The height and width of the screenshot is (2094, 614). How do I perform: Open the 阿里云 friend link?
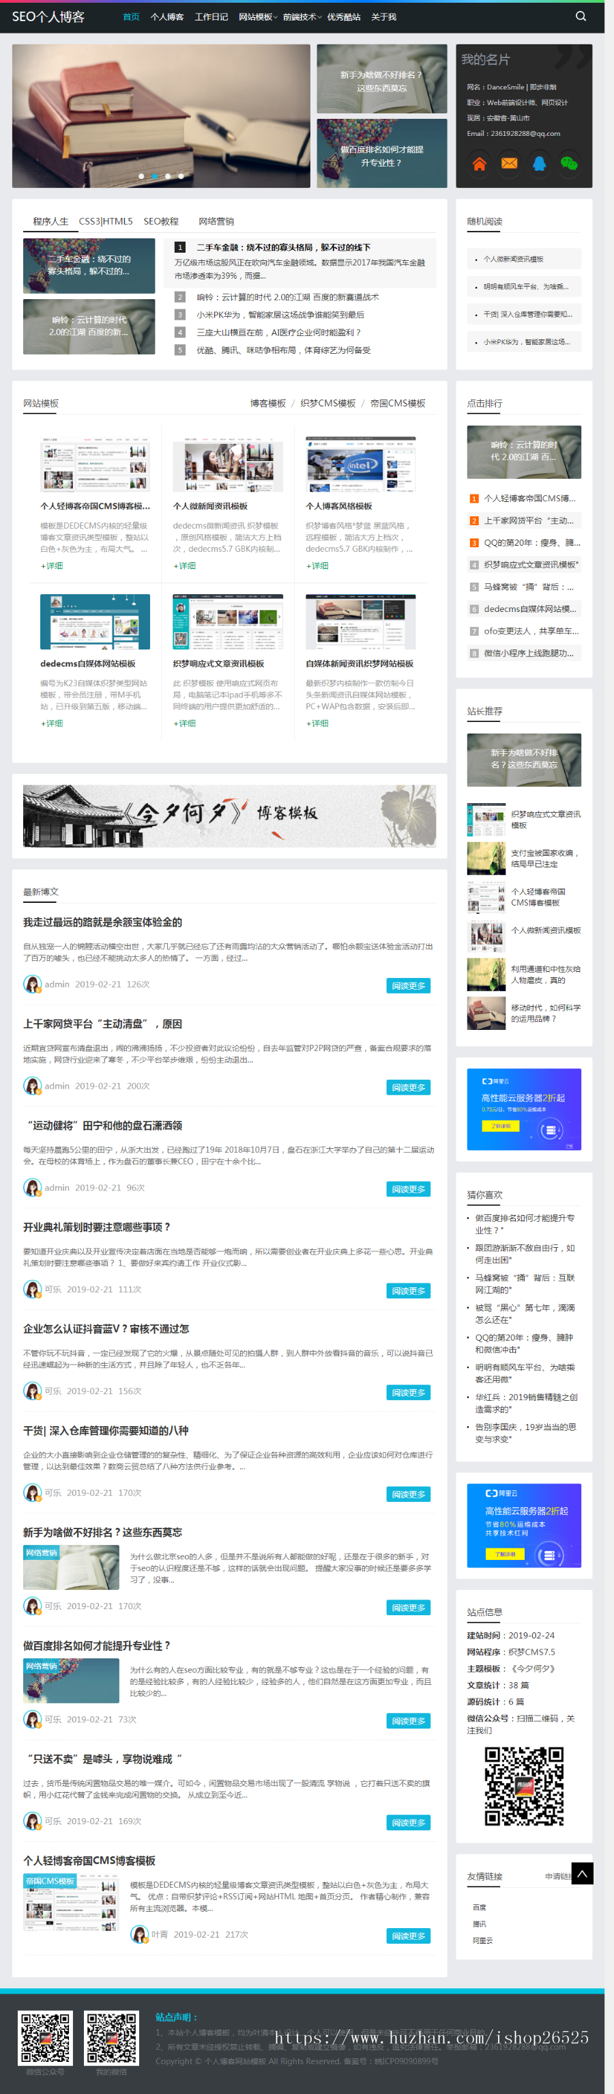click(482, 1940)
